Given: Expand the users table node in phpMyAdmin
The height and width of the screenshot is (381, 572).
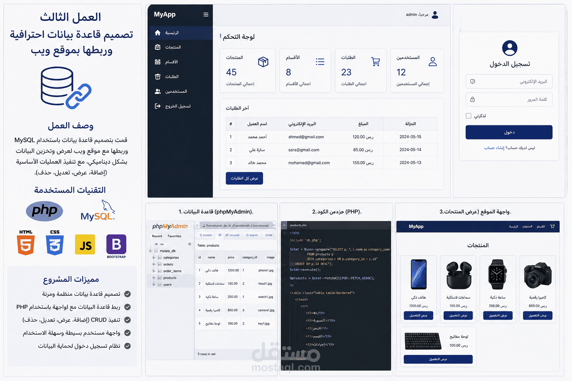Looking at the screenshot, I should click(154, 285).
